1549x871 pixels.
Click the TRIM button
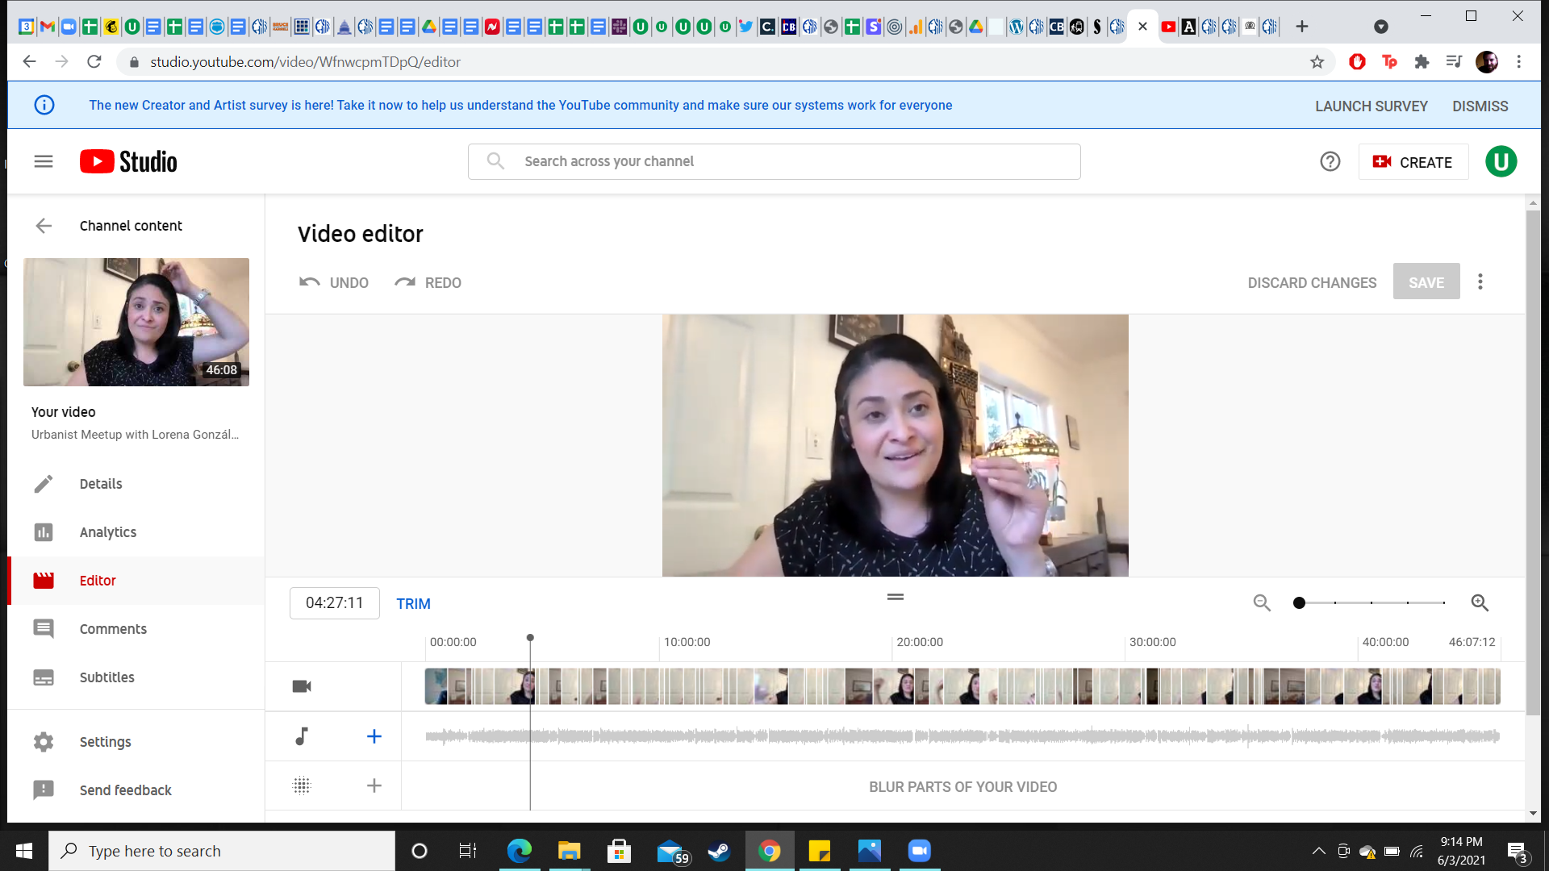point(413,603)
